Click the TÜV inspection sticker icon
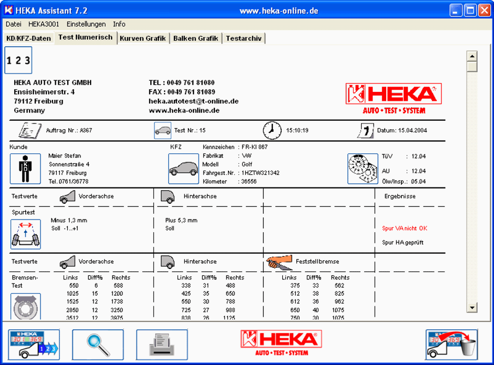494x365 pixels. 363,169
